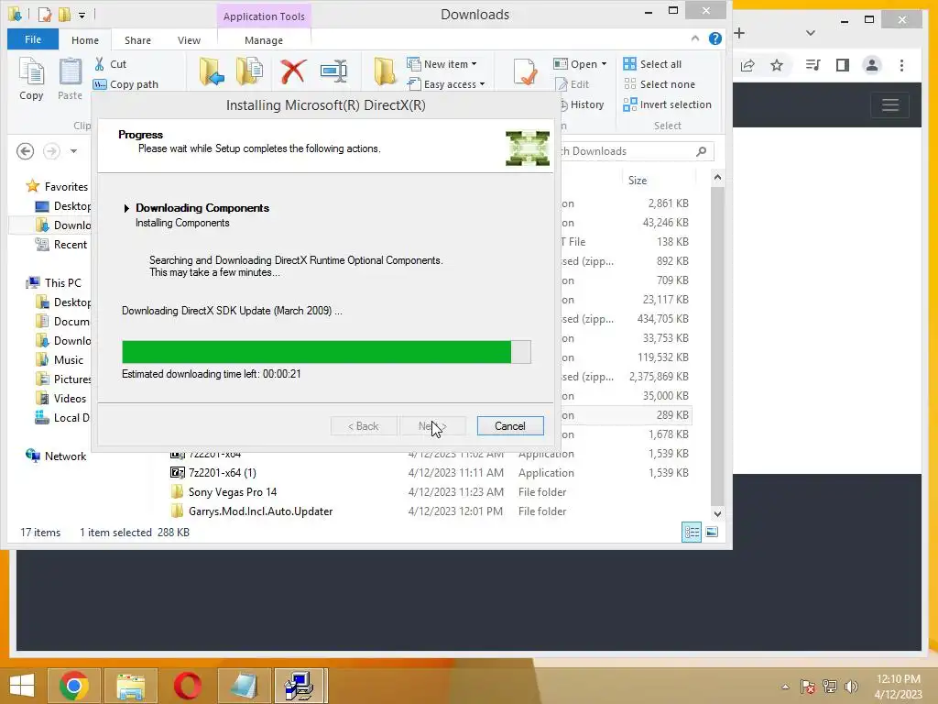938x704 pixels.
Task: Open the Windows Start button
Action: click(22, 686)
